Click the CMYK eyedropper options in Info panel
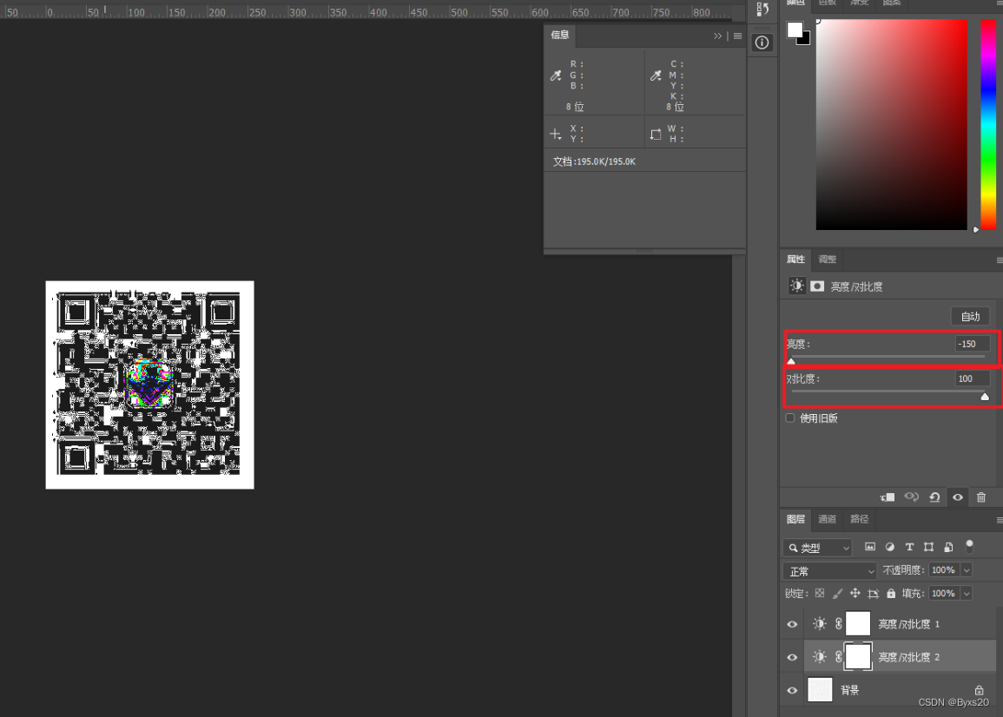Viewport: 1003px width, 717px height. pos(656,76)
